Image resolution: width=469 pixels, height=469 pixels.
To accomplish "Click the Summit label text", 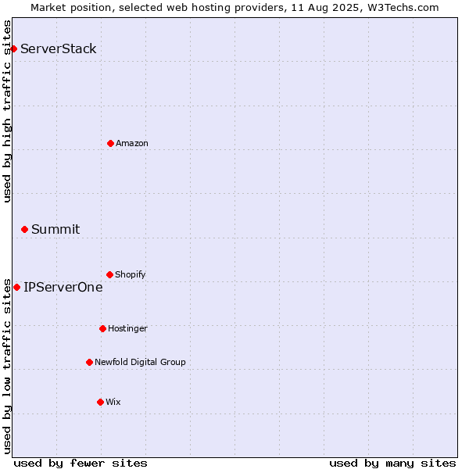I will (55, 229).
